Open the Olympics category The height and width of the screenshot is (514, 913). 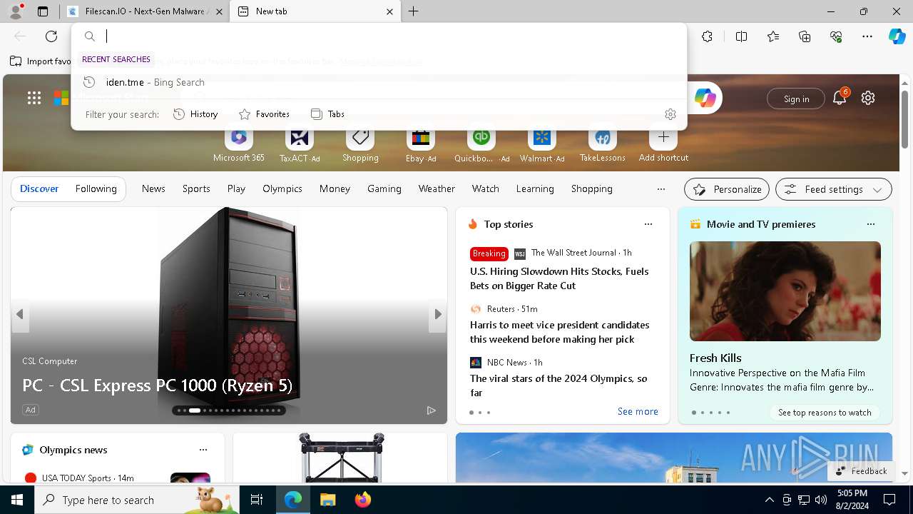click(x=282, y=188)
